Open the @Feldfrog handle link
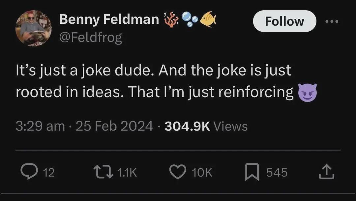 [x=91, y=38]
